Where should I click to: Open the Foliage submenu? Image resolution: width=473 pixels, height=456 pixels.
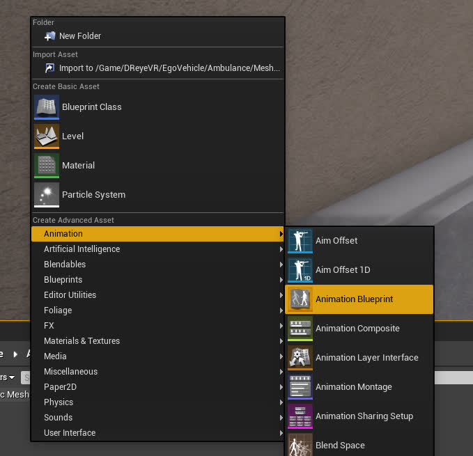pos(58,310)
